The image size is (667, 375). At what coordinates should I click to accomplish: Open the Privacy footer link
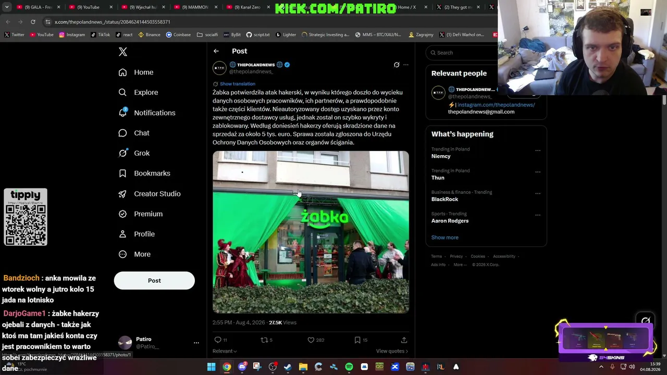pyautogui.click(x=456, y=256)
